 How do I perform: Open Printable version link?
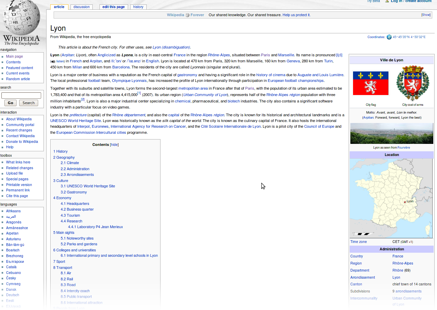point(19,185)
